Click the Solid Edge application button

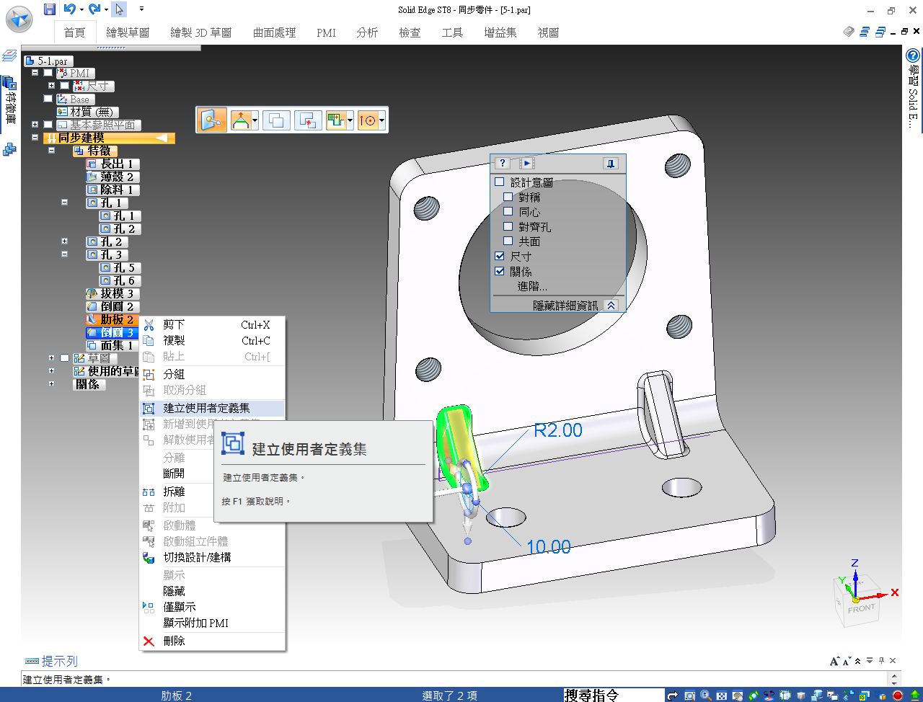pyautogui.click(x=19, y=19)
